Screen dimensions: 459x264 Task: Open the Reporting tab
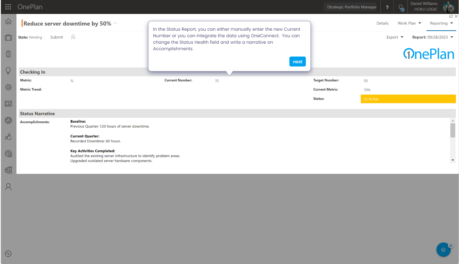click(441, 23)
